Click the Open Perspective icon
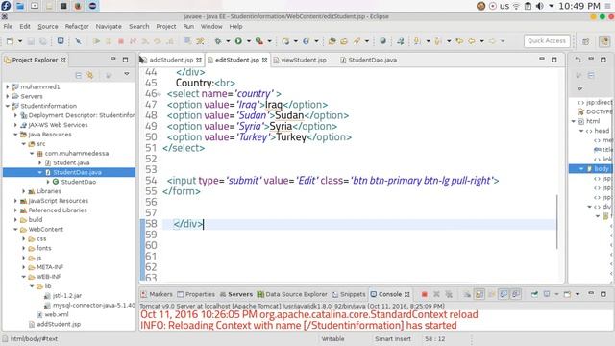This screenshot has height=346, width=615. coord(586,41)
